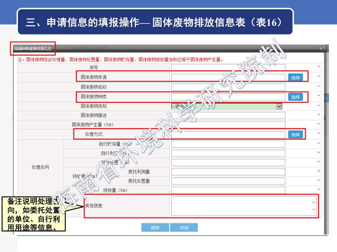Click the 固体废物产生量（t/a） label
The height and width of the screenshot is (252, 337).
pos(93,125)
